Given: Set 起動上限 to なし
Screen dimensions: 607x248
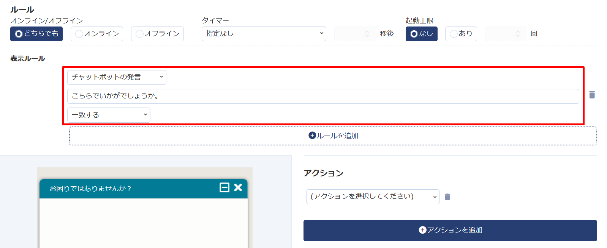Looking at the screenshot, I should point(421,34).
